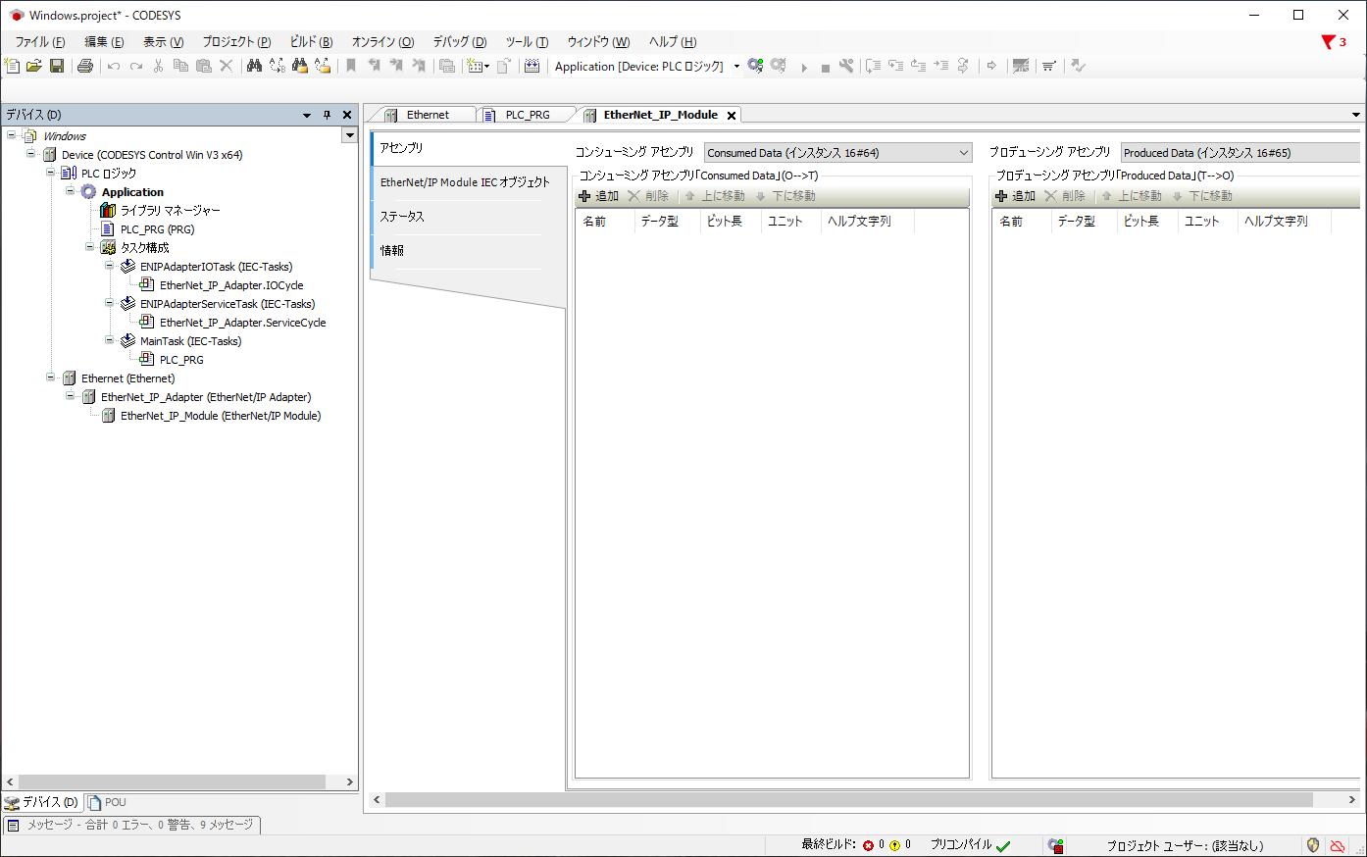Select the ステータス side tab

point(402,217)
